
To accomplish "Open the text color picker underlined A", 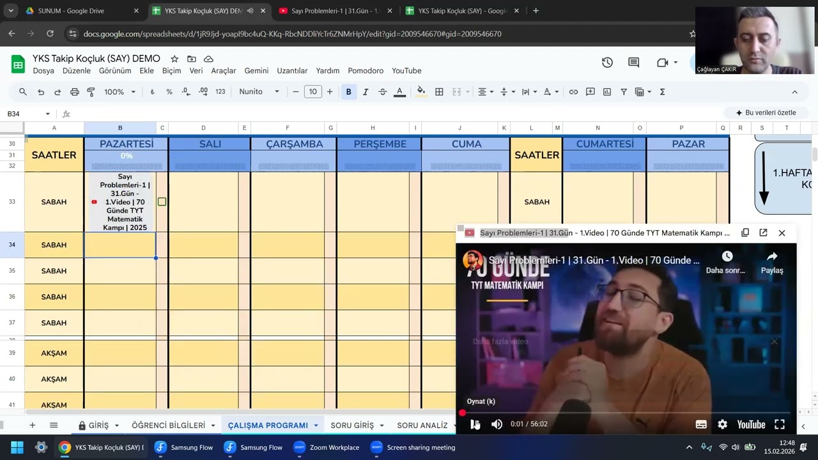I will [x=399, y=92].
